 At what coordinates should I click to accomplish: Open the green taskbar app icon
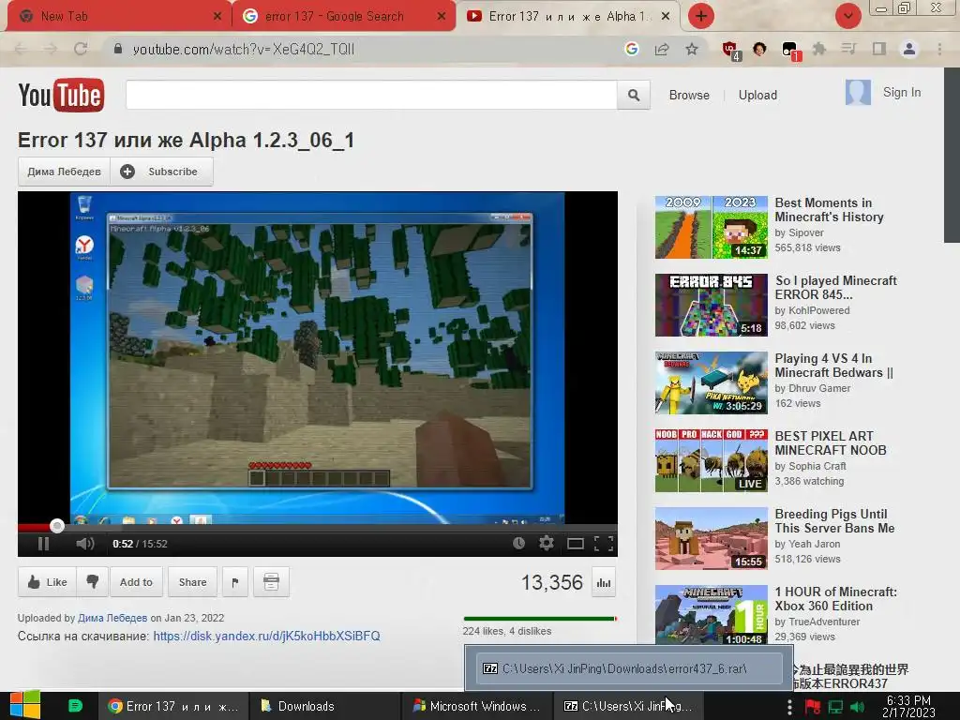point(75,706)
